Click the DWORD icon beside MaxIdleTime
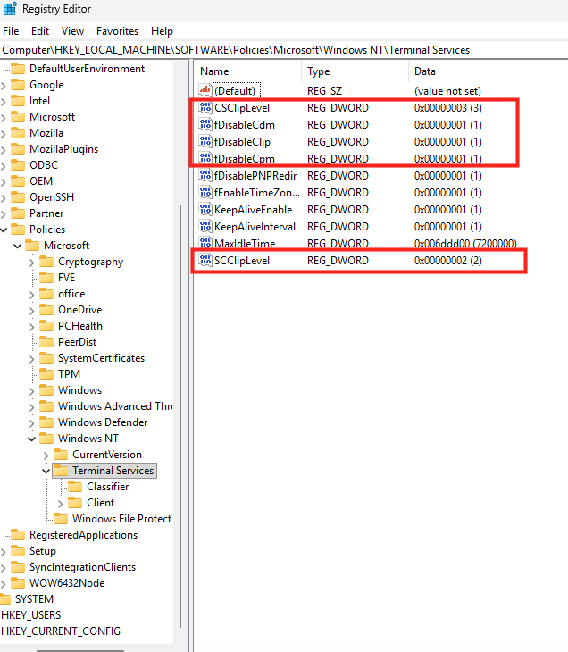Viewport: 568px width, 652px height. (205, 244)
